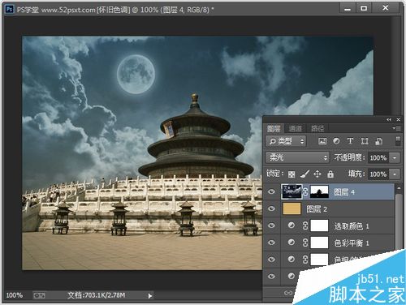The width and height of the screenshot is (406, 305).
Task: Lock transparent pixels checkerboard icon
Action: pyautogui.click(x=292, y=174)
